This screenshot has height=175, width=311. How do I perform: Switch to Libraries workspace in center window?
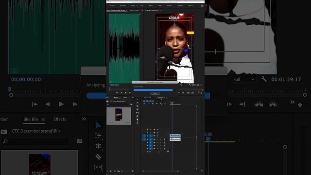pos(190,6)
